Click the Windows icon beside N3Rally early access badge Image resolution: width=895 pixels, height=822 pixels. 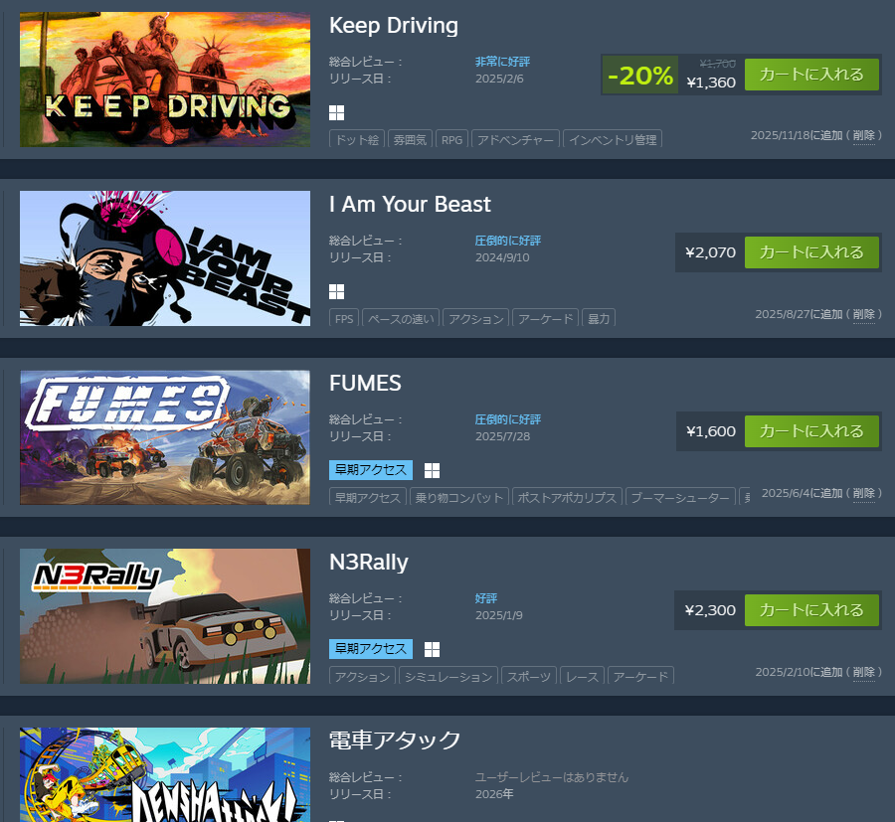pos(433,649)
